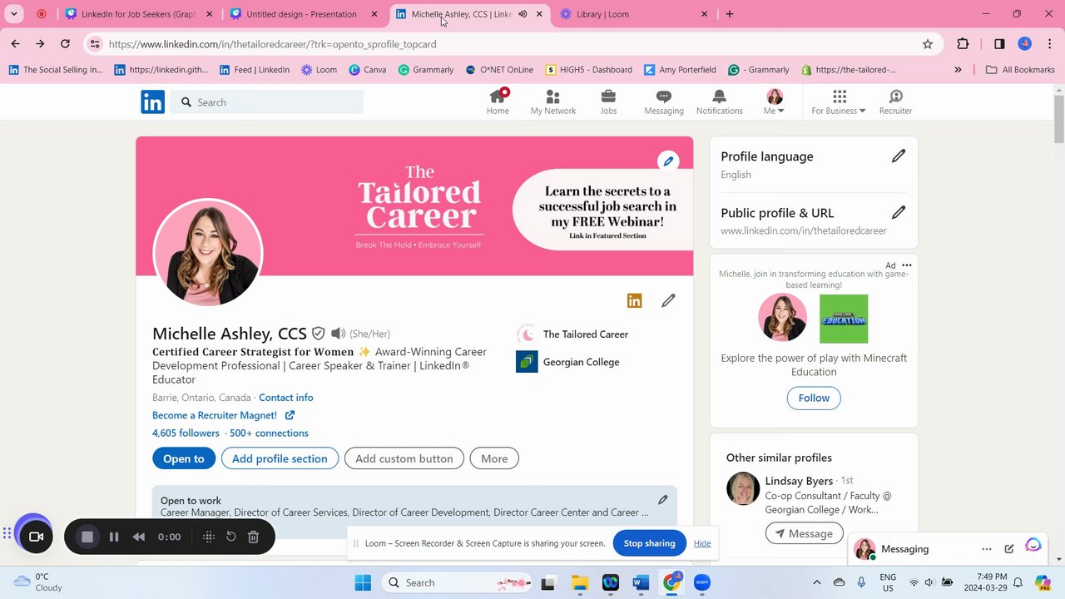Open Become a Recruiter Magnet link
This screenshot has height=599, width=1065.
click(223, 415)
